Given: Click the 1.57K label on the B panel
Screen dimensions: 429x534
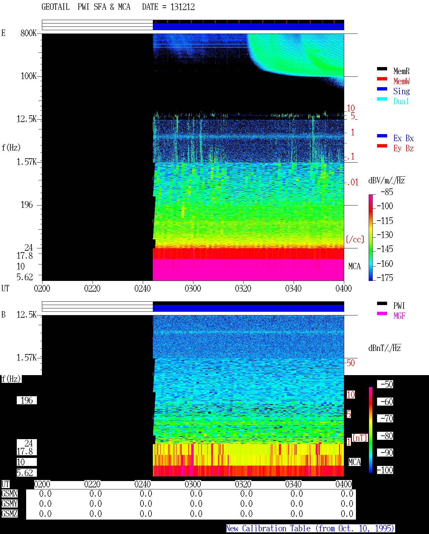Looking at the screenshot, I should pos(26,357).
